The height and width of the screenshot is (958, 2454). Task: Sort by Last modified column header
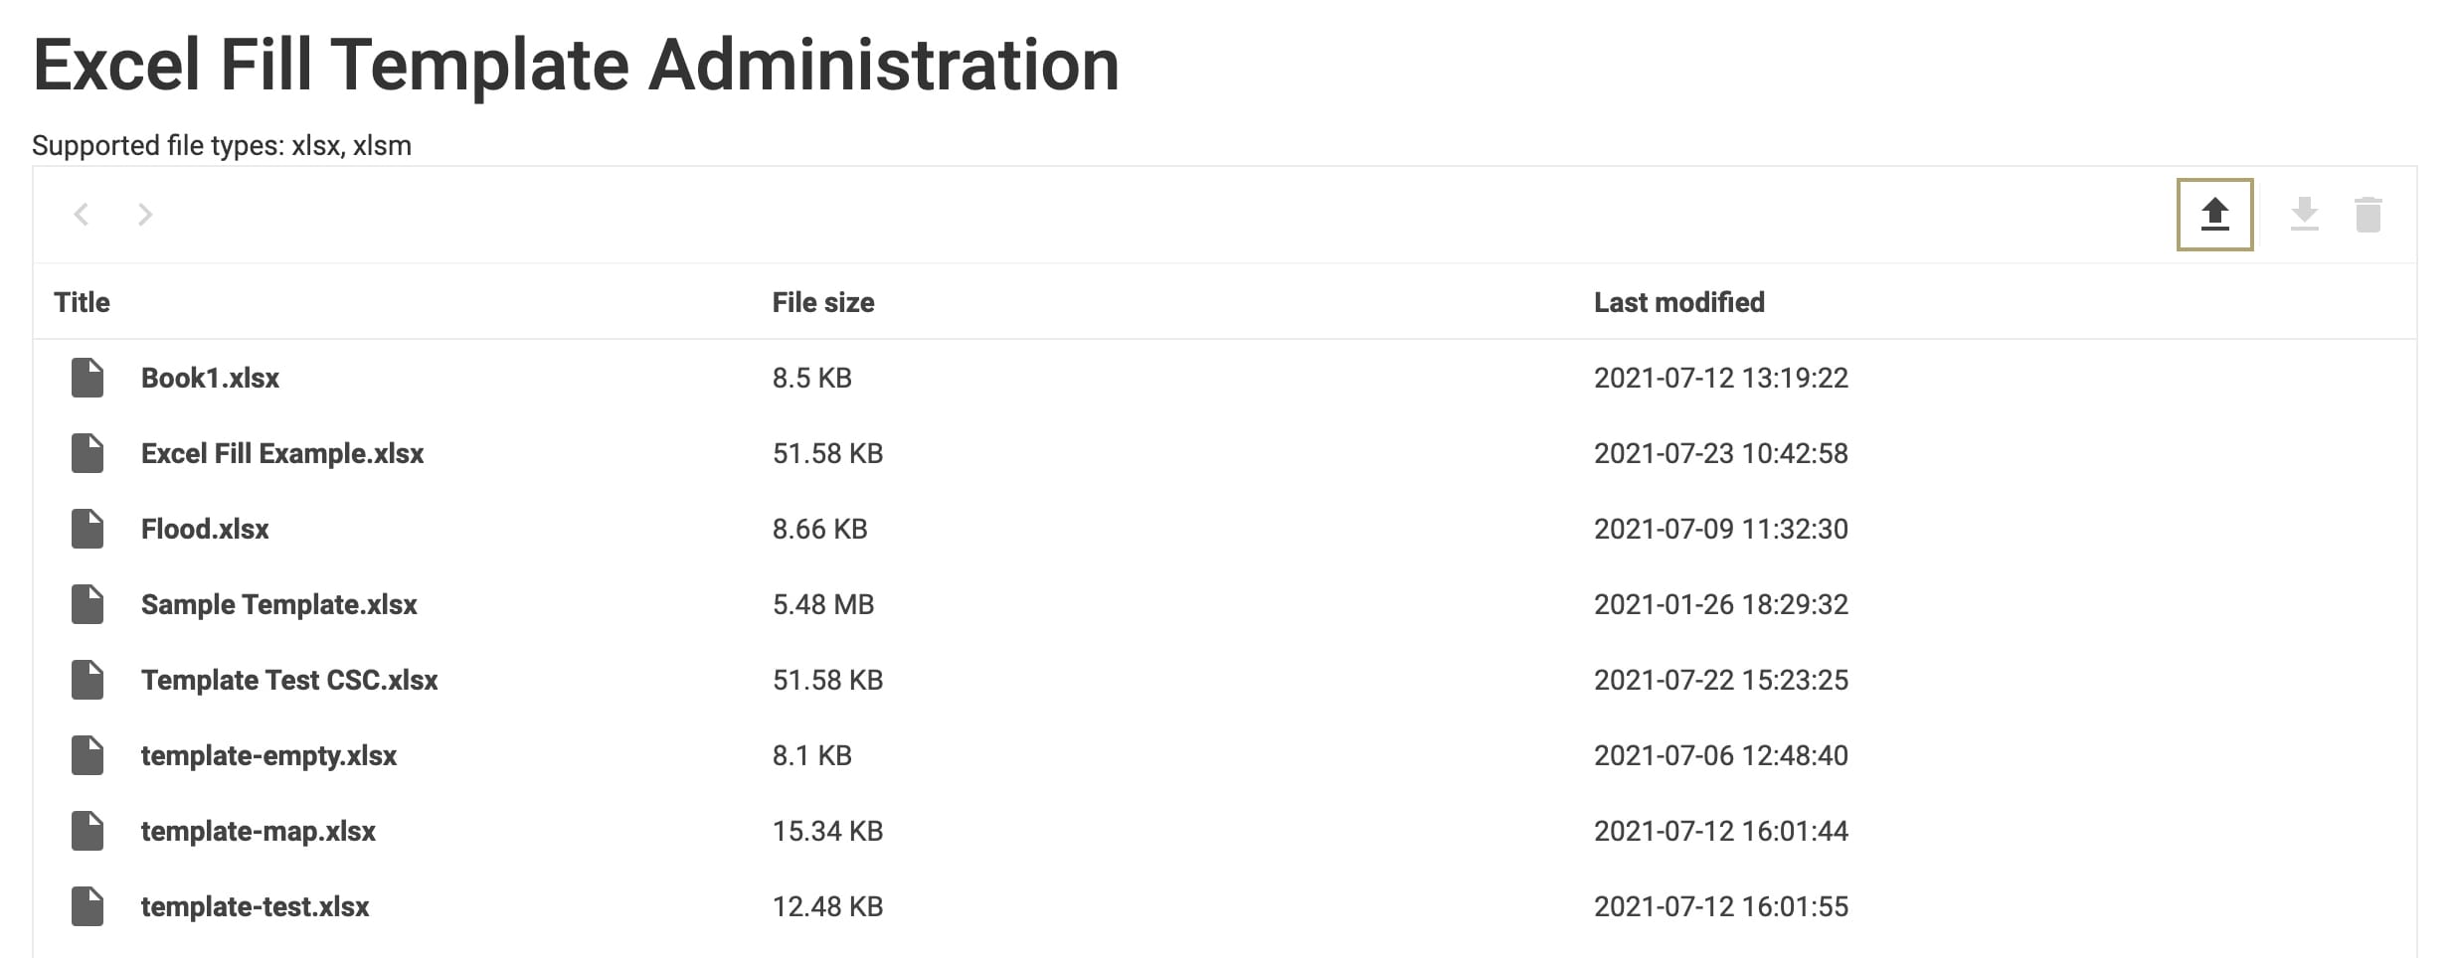pyautogui.click(x=1679, y=302)
